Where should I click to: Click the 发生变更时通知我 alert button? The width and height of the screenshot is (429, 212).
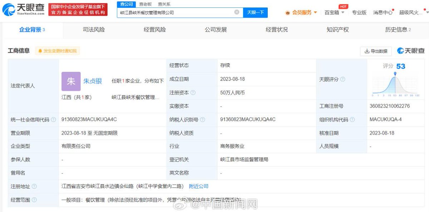pos(58,51)
